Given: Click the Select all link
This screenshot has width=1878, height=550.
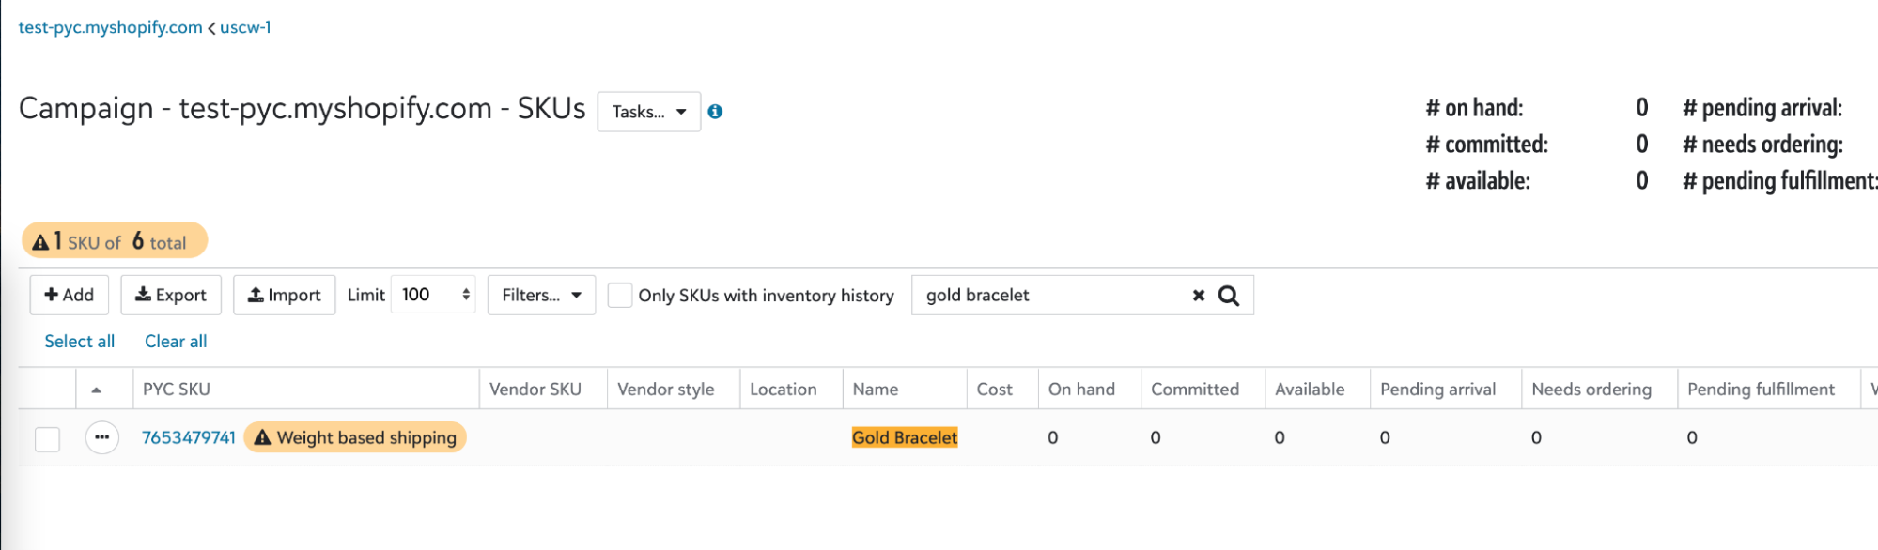Looking at the screenshot, I should point(80,342).
